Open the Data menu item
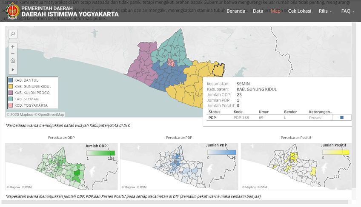 pos(258,11)
